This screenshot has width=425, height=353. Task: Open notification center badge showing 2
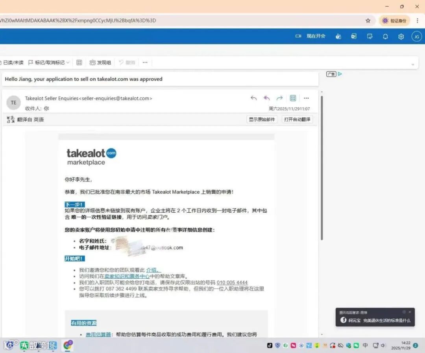[415, 346]
